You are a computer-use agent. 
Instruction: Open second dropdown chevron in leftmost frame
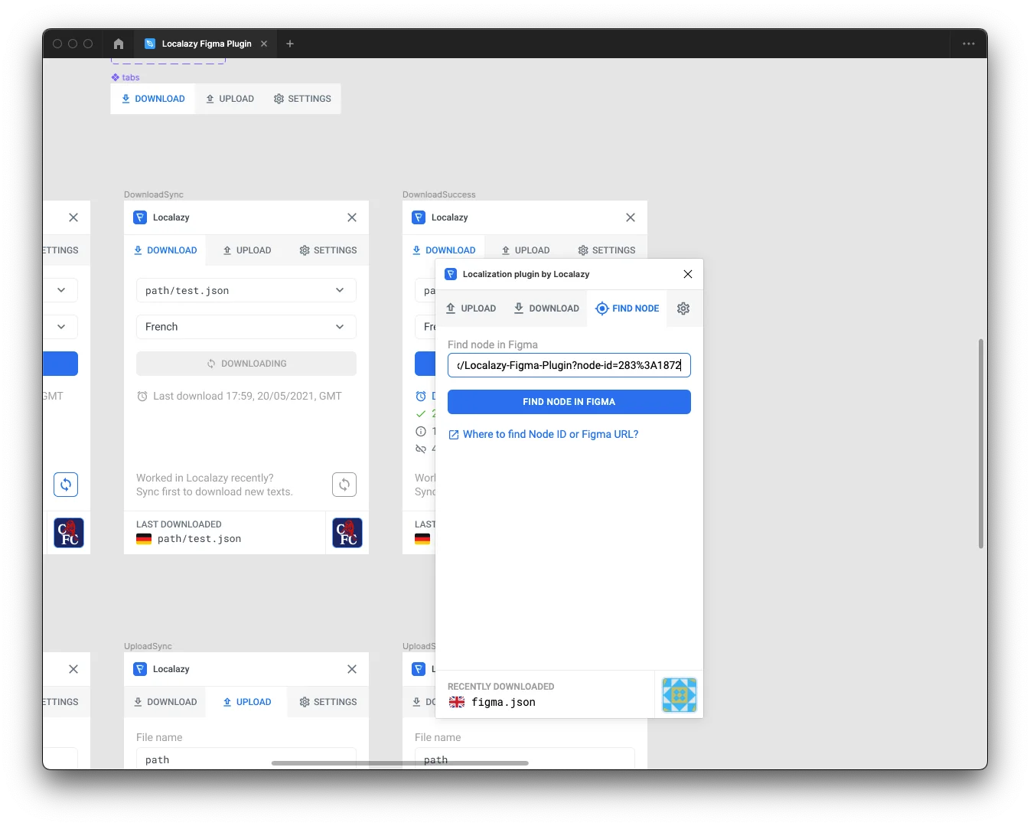click(x=61, y=327)
